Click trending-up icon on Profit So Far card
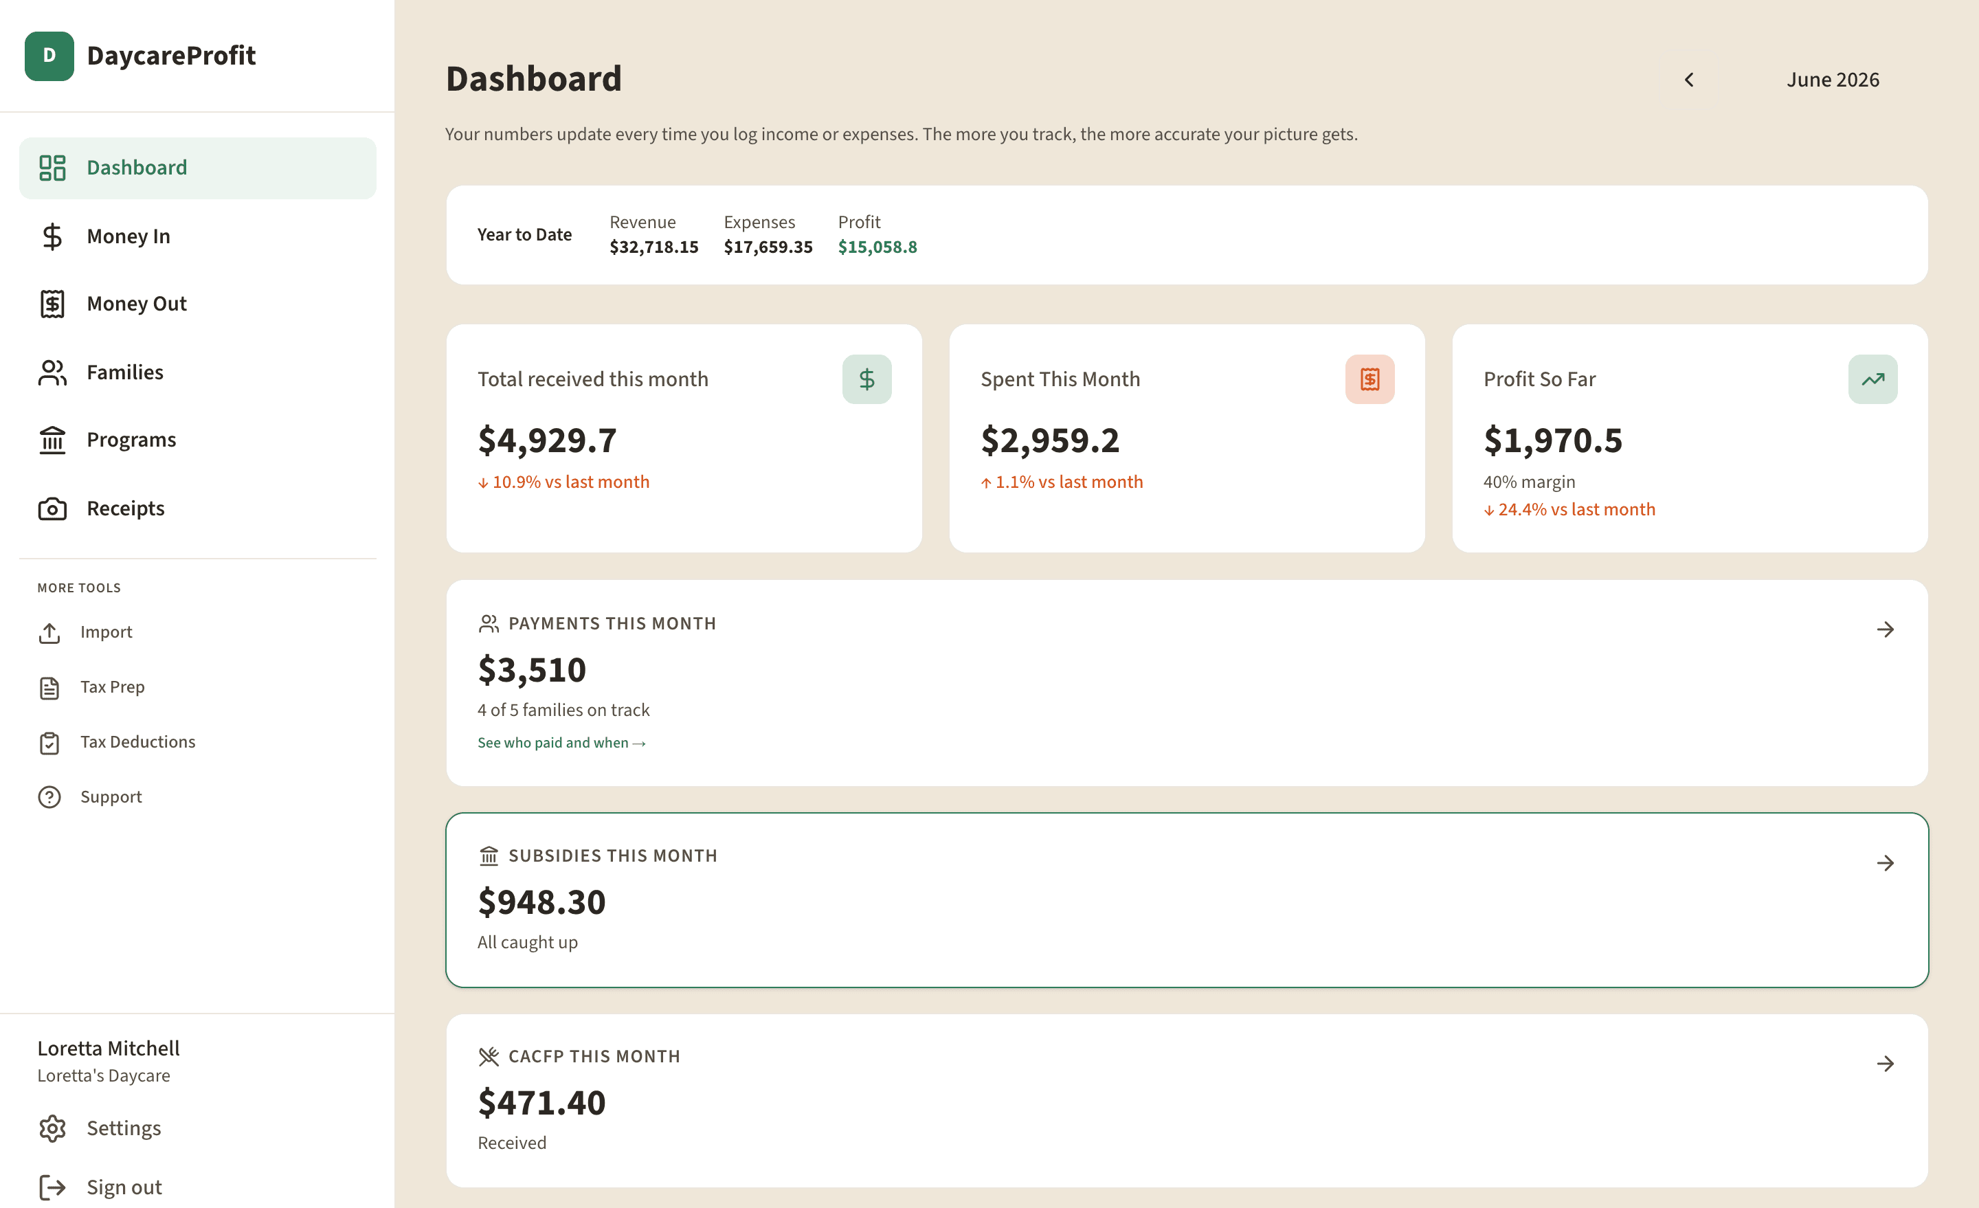The image size is (1979, 1208). [1872, 379]
